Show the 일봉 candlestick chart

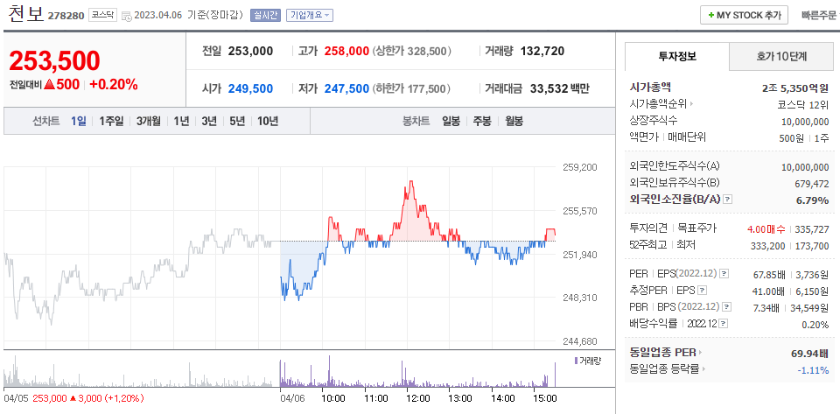click(451, 121)
